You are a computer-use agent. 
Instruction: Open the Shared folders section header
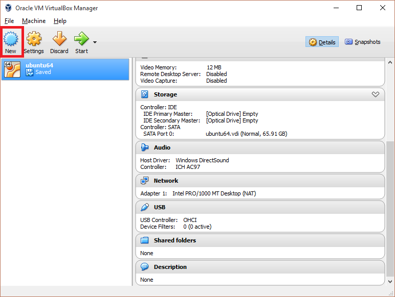coord(260,240)
